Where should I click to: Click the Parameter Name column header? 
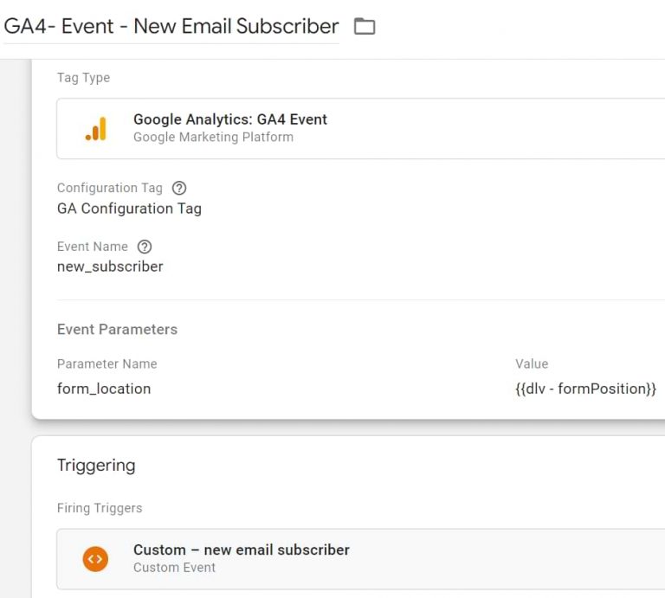pyautogui.click(x=107, y=364)
